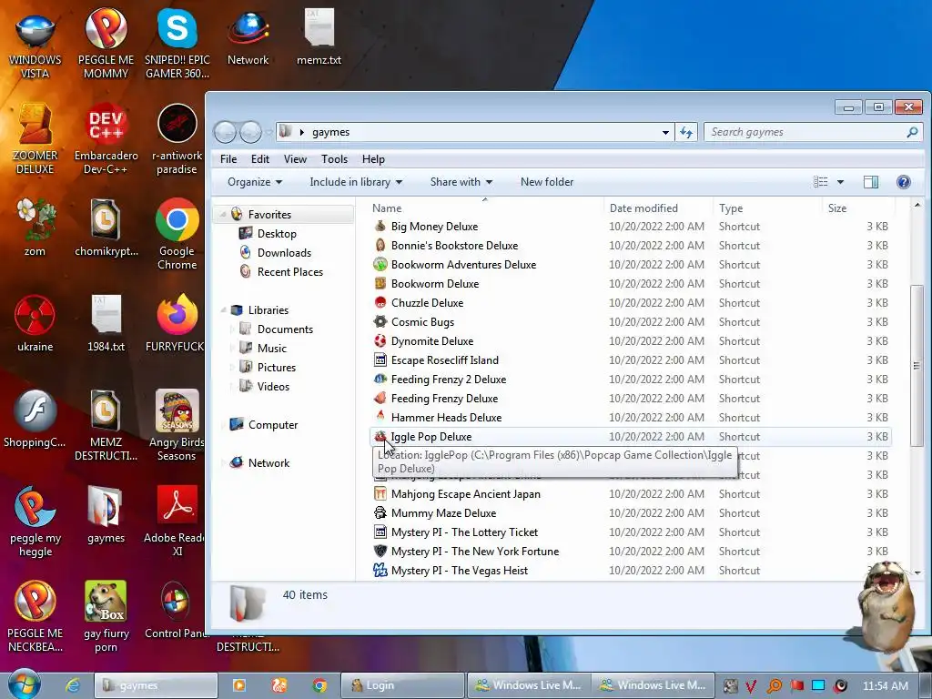Select the memz.txt file on desktop
Viewport: 932px width, 699px height.
point(319,36)
